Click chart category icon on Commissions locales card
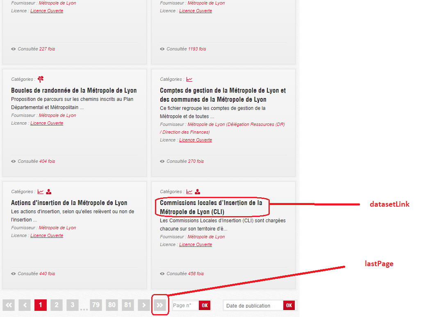Viewport: 428px width, 317px height. tap(189, 192)
